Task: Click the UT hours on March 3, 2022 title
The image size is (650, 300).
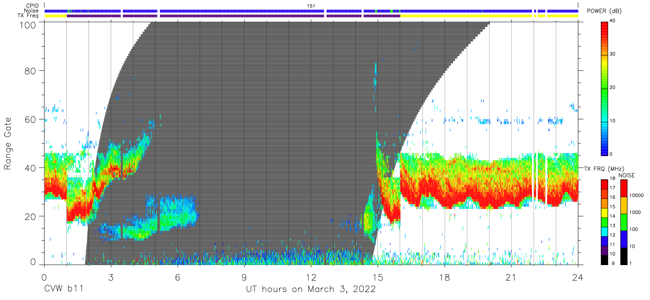Action: tap(311, 289)
